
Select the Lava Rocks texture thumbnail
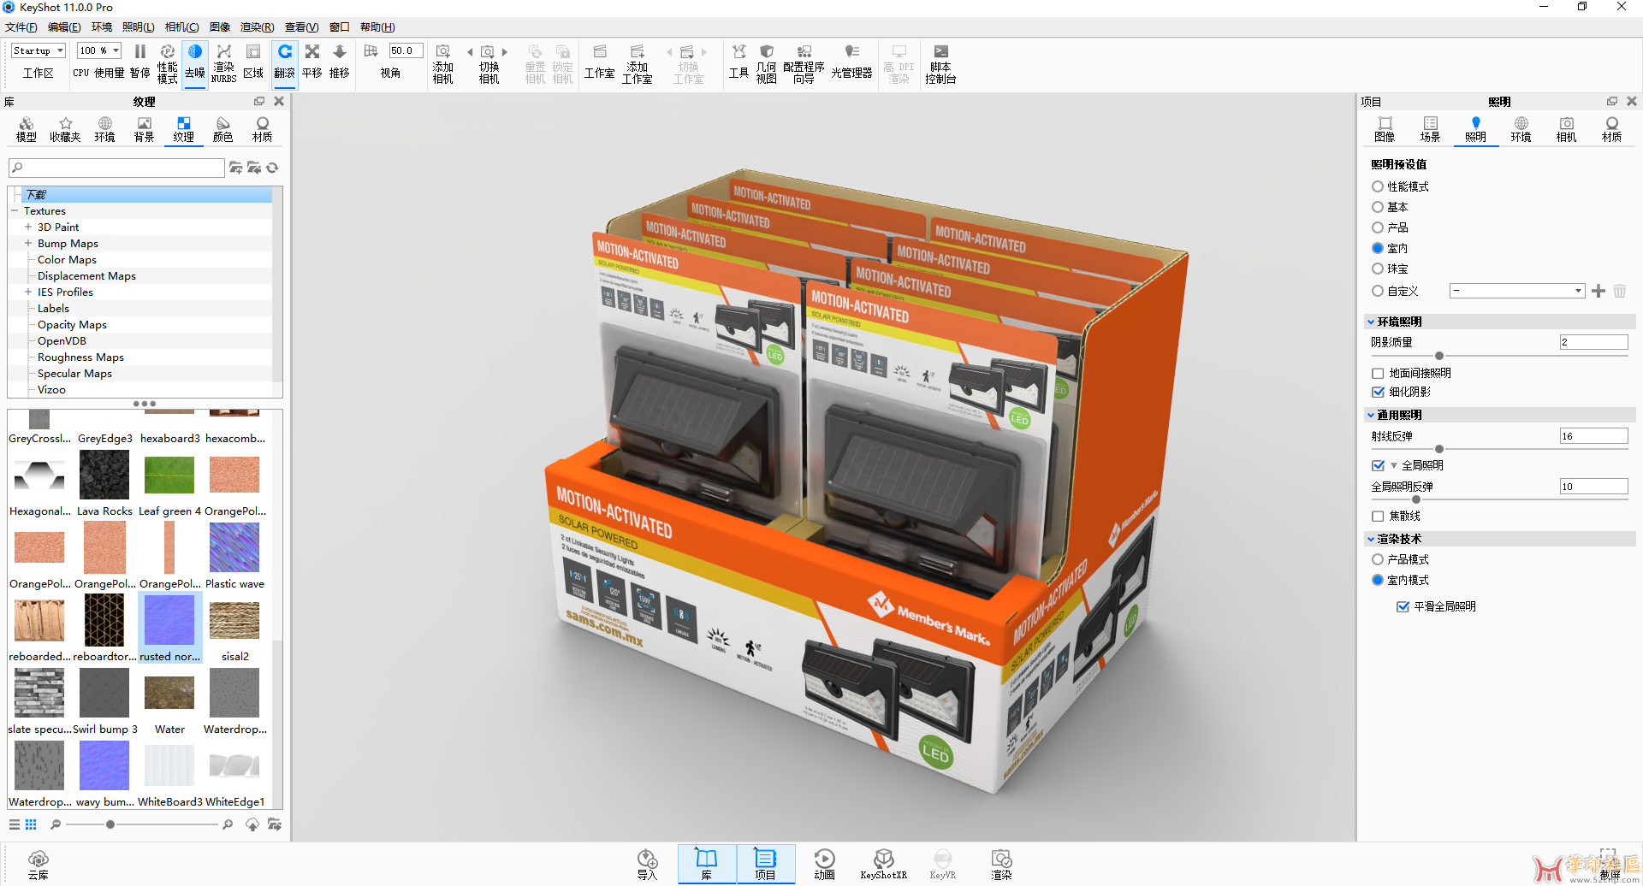point(104,475)
